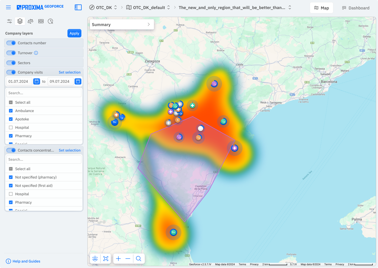Open the map search magnifier icon
Image resolution: width=378 pixels, height=268 pixels.
(x=139, y=259)
